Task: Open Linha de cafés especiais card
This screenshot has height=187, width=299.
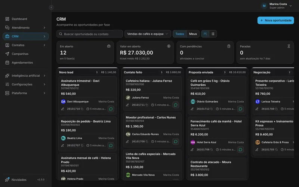Action: [x=152, y=165]
